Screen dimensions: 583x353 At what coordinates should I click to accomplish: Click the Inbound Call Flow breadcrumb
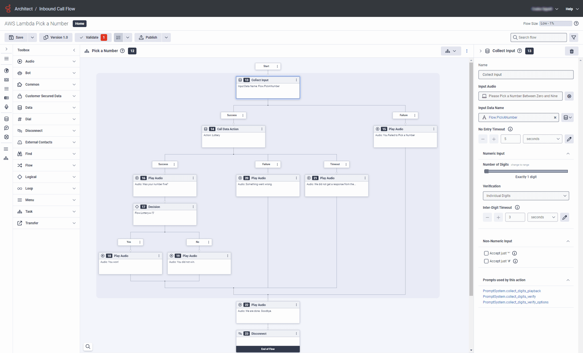(x=57, y=9)
